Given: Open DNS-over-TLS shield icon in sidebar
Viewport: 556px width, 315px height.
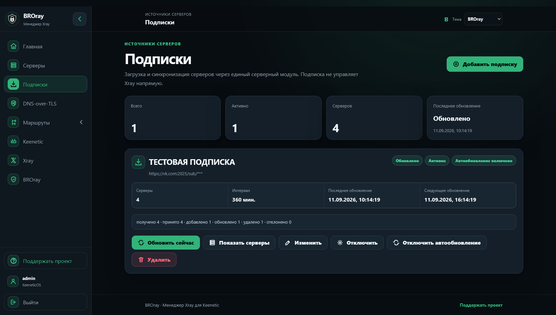Looking at the screenshot, I should (13, 103).
